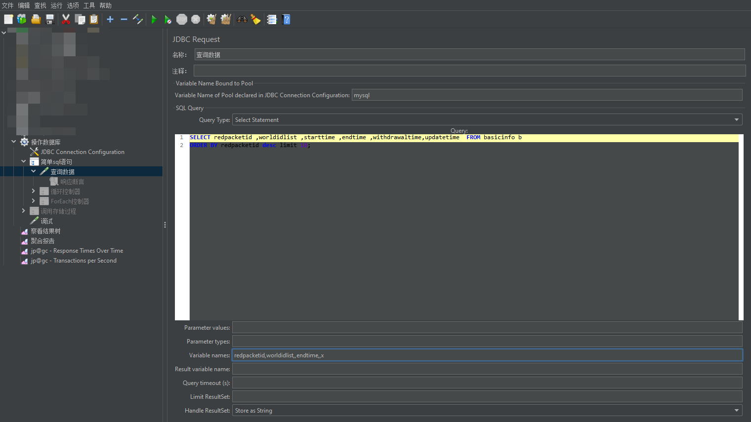Select the 调试 tree item
751x422 pixels.
[46, 221]
